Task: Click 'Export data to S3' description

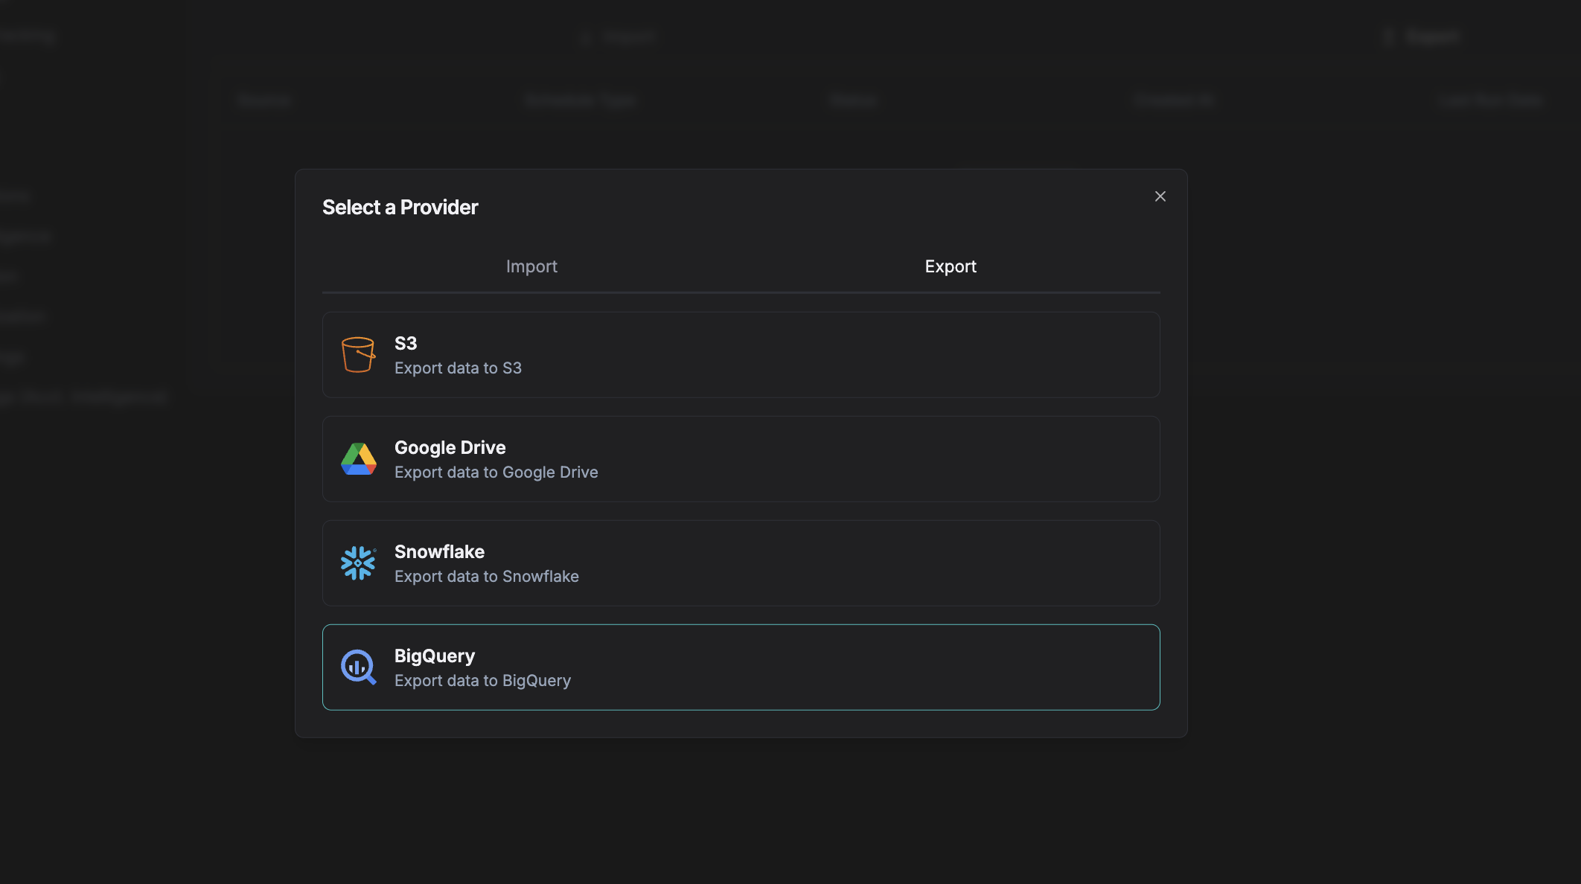Action: pyautogui.click(x=458, y=368)
